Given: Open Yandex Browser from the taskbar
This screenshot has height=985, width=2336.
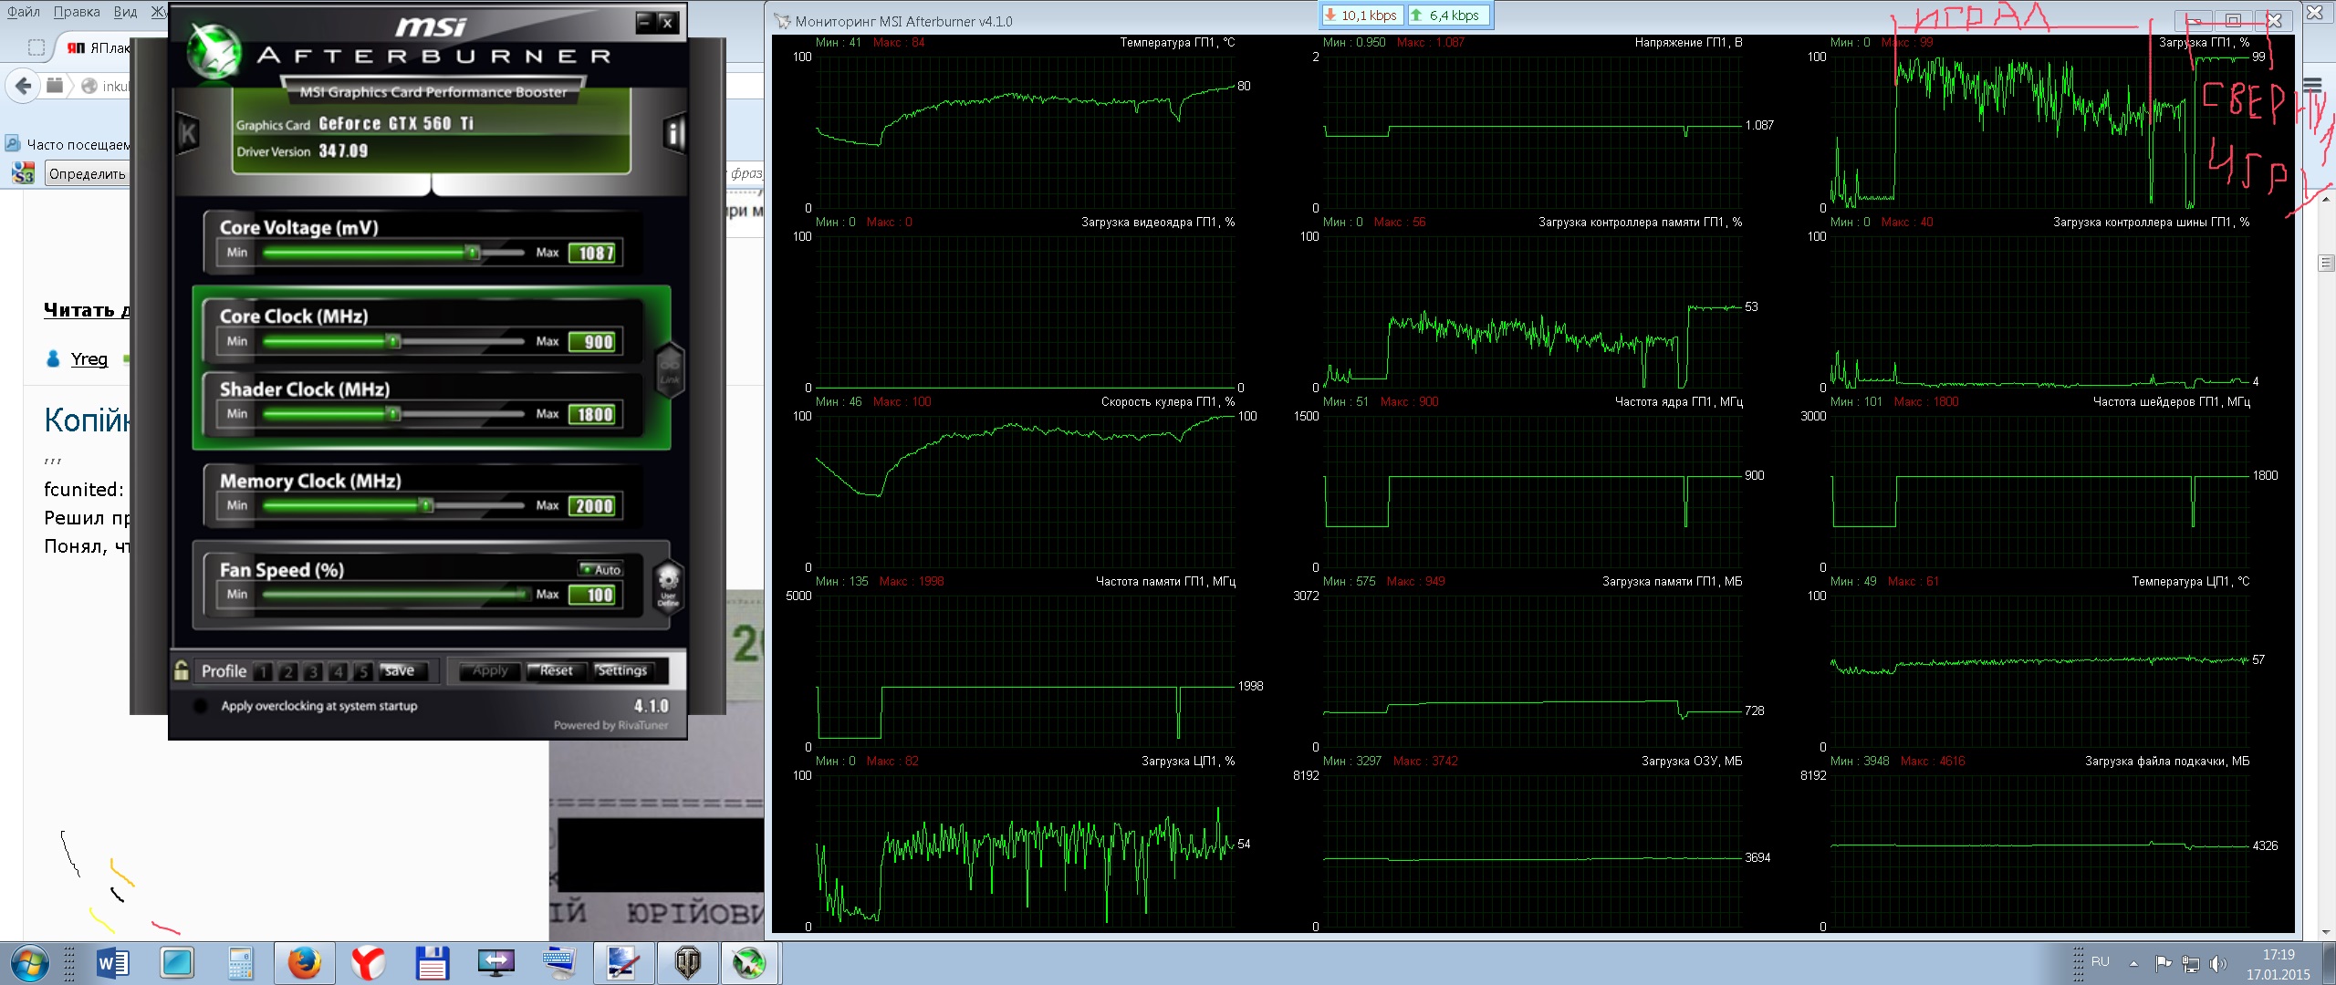Looking at the screenshot, I should tap(368, 963).
